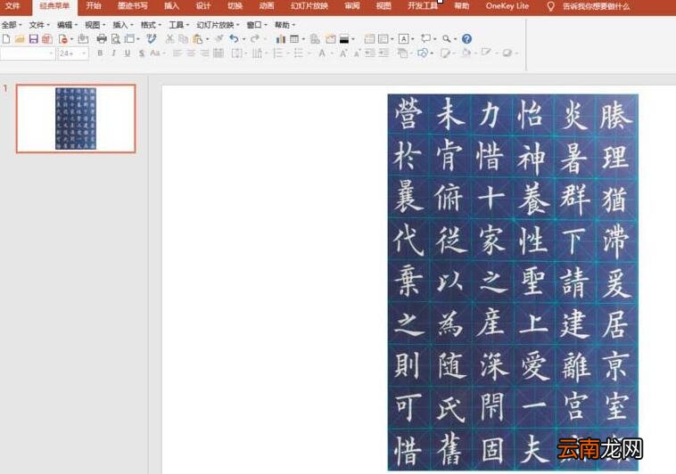Insert a chart using bar-chart icon
The image size is (676, 474).
click(281, 39)
